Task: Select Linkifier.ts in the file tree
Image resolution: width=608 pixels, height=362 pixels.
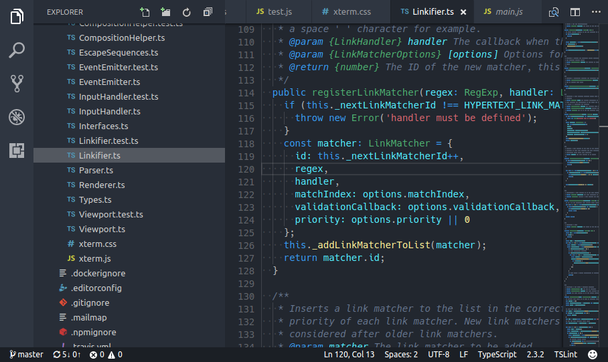Action: click(x=129, y=155)
